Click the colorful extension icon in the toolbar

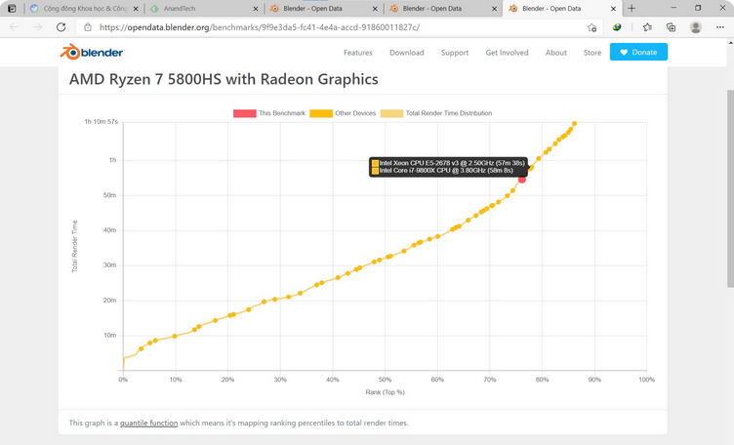pos(617,27)
